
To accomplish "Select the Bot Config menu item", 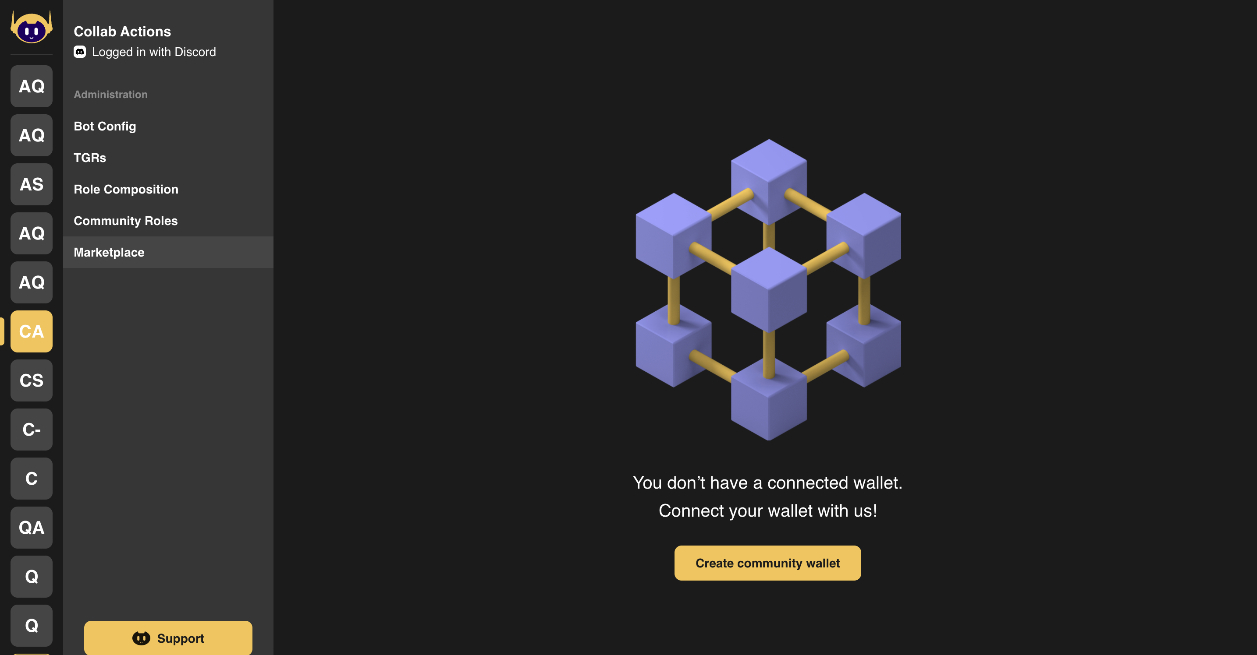I will click(x=105, y=125).
